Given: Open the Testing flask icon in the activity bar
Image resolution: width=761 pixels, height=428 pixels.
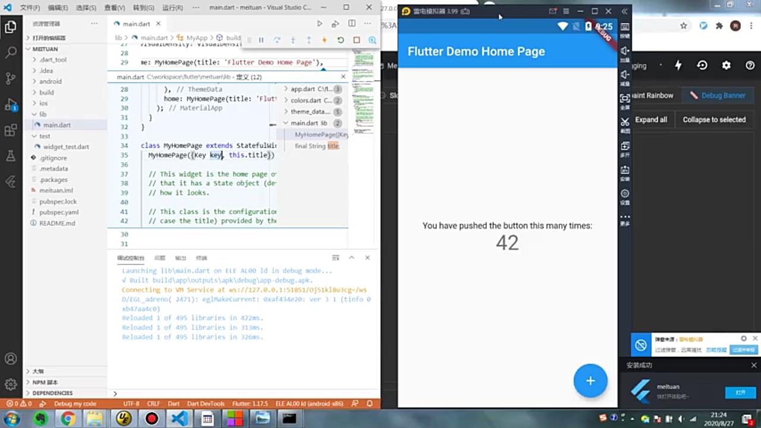Looking at the screenshot, I should [11, 156].
